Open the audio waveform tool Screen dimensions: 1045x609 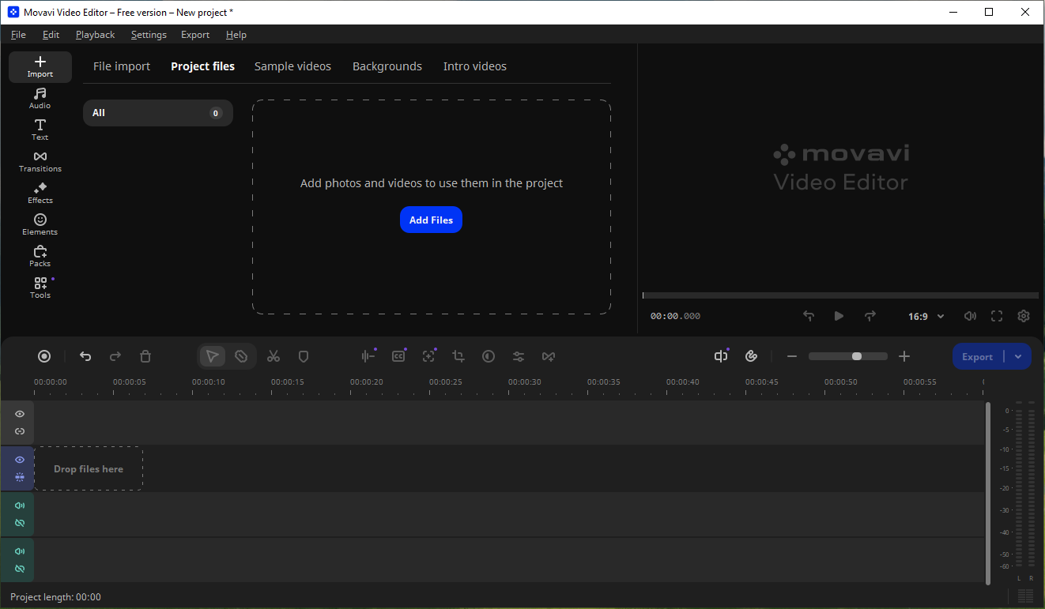tap(368, 356)
